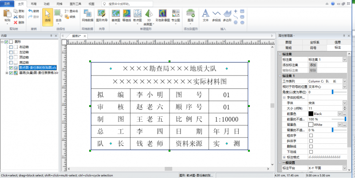Enable the 粗体字 bold checkbox

point(311,135)
